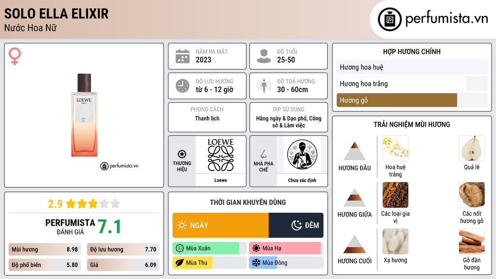Click the green 7.1 Perfumista score
496x279 pixels.
(109, 227)
